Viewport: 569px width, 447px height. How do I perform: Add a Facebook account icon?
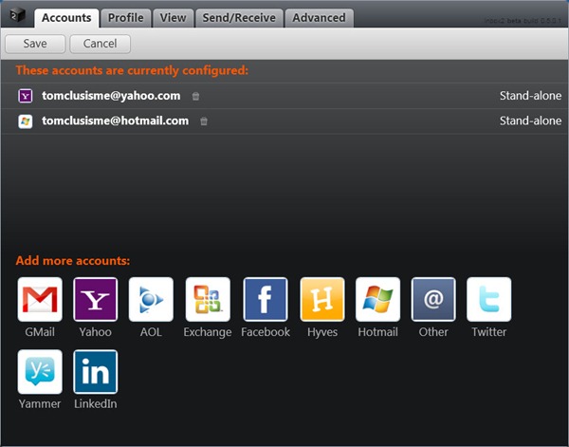(266, 299)
